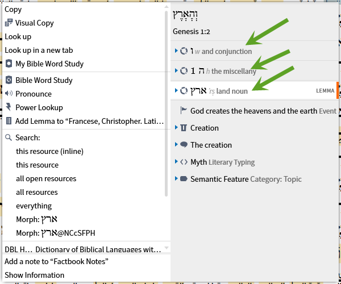Click the Add Lemma list icon

tap(9, 121)
